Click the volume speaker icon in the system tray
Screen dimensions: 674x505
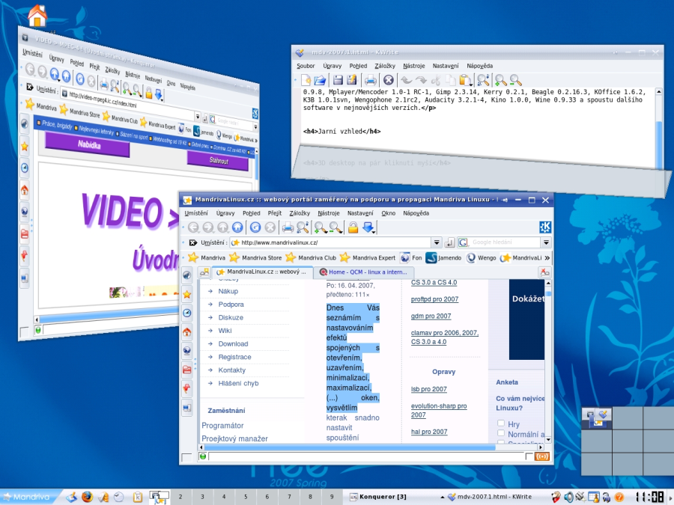(x=568, y=497)
